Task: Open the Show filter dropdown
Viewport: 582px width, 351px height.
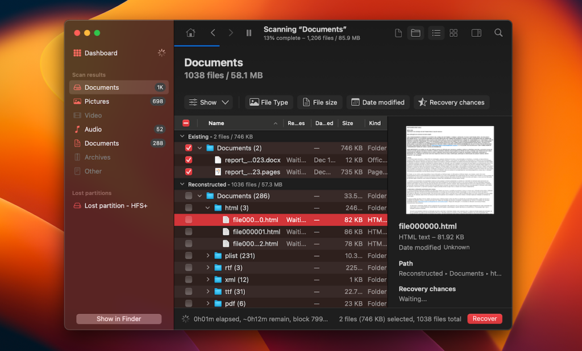Action: (208, 102)
